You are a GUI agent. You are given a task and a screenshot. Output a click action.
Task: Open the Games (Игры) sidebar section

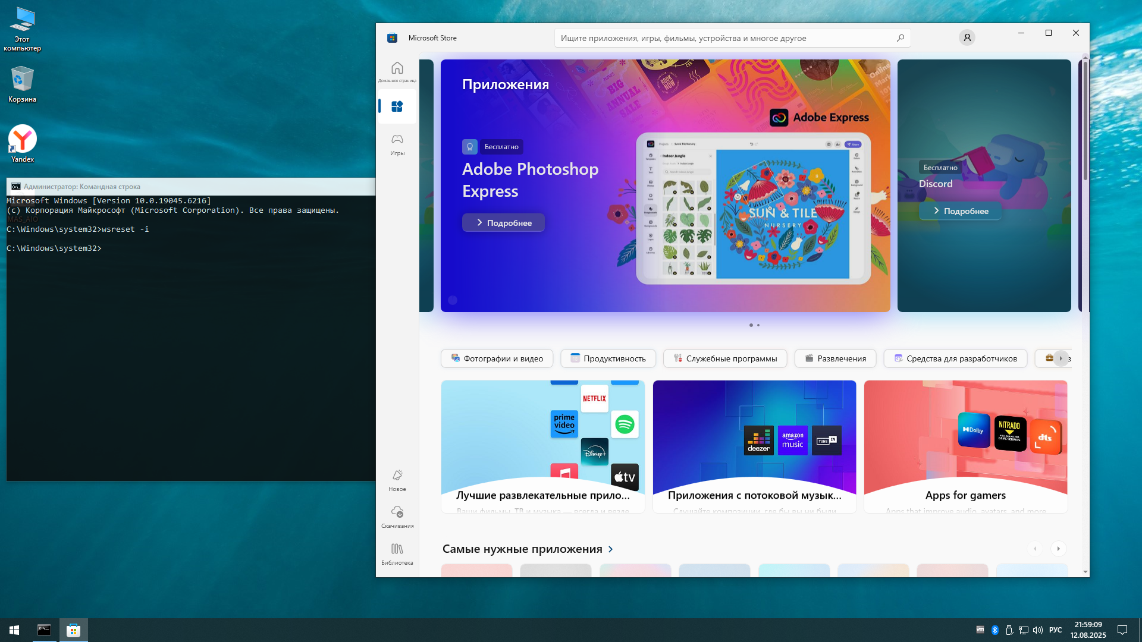point(397,144)
